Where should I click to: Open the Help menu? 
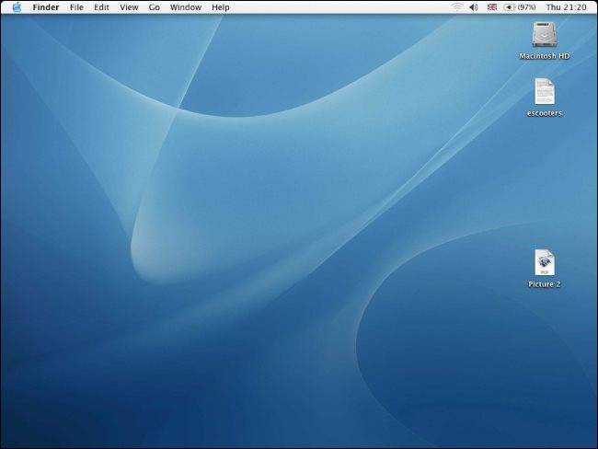[x=221, y=7]
